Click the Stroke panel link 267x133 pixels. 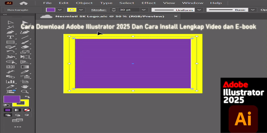[99, 10]
